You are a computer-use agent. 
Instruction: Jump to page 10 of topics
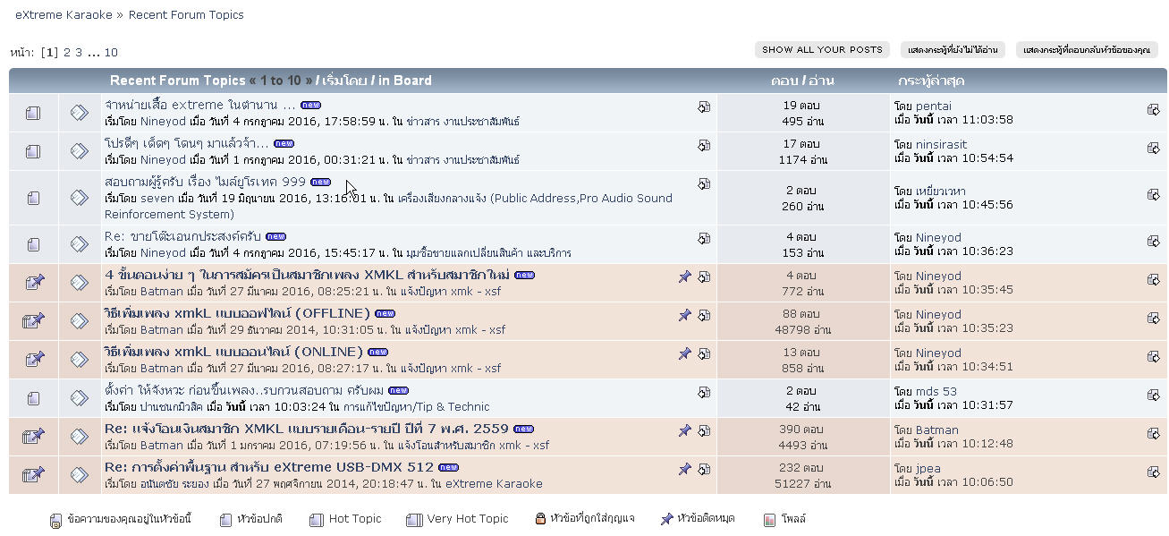coord(111,52)
